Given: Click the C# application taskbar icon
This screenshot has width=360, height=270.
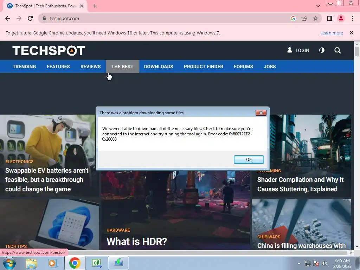Looking at the screenshot, I should [x=96, y=263].
